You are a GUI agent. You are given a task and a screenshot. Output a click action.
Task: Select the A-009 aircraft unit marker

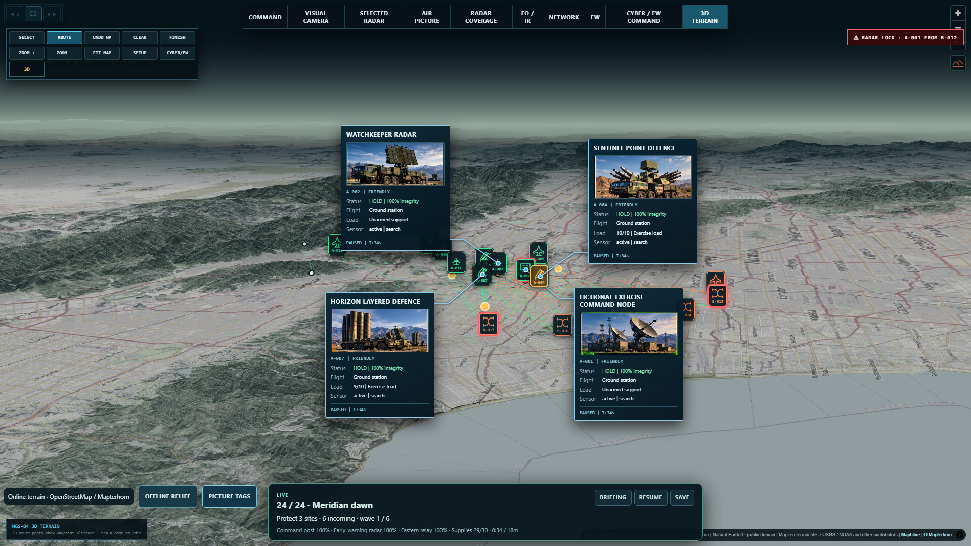pos(539,253)
